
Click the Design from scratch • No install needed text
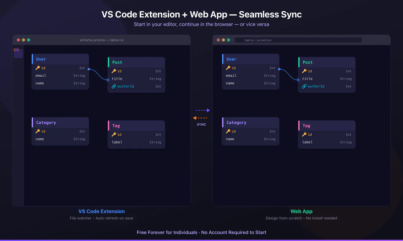301,218
